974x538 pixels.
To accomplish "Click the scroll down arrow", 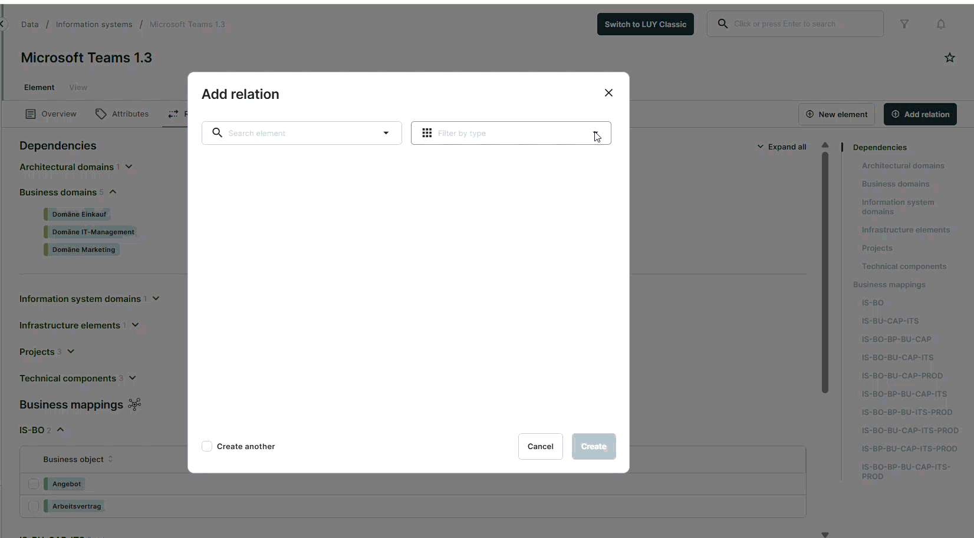I will [825, 534].
